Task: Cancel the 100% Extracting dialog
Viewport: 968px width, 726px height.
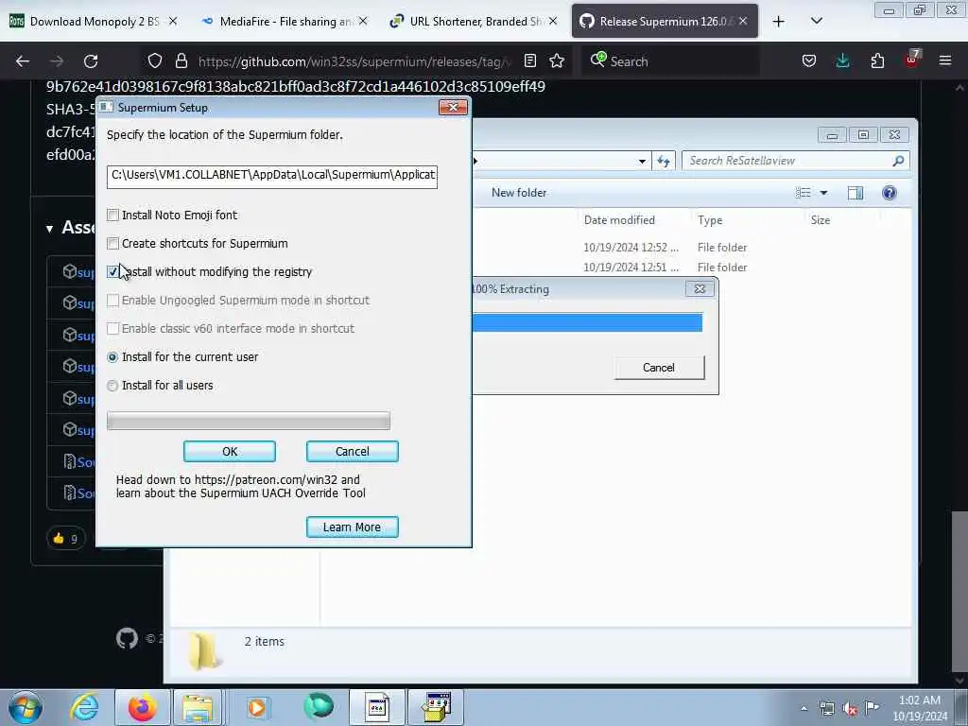Action: point(659,368)
